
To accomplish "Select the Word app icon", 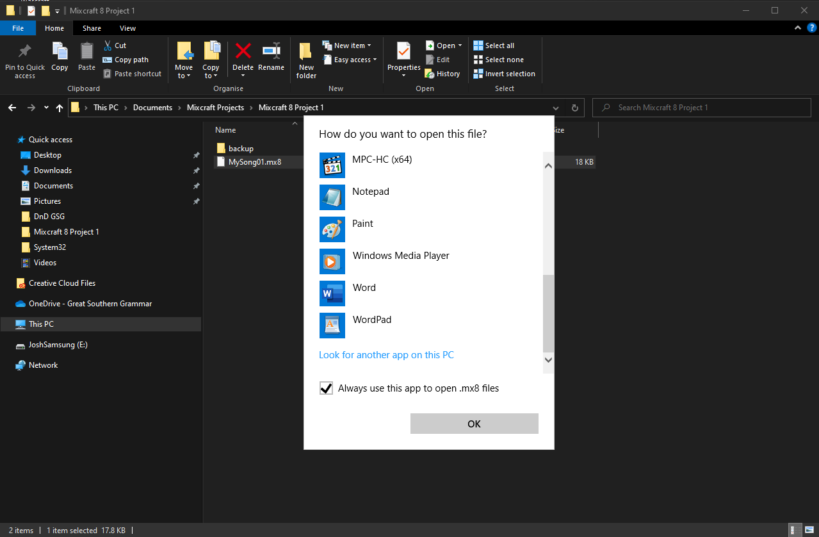I will coord(332,293).
